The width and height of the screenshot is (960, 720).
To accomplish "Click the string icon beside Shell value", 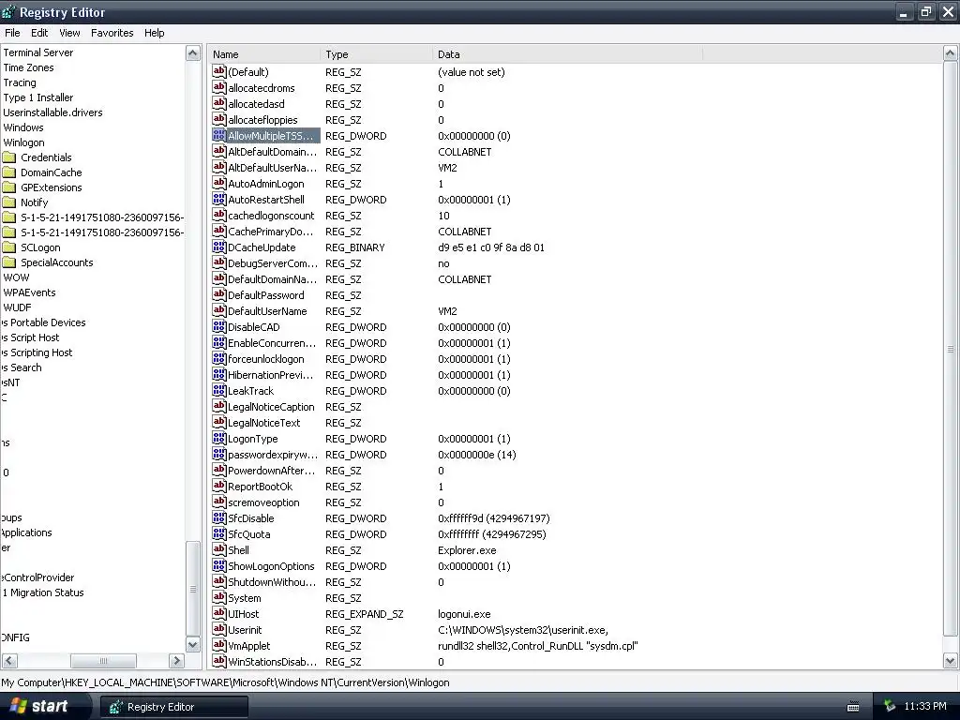I will (219, 549).
